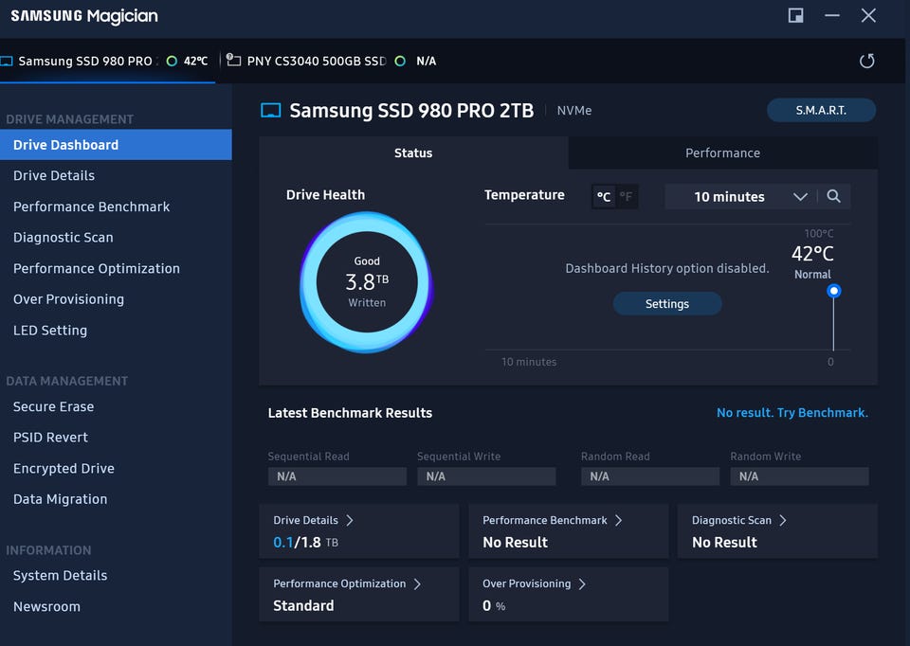Switch temperature unit to °F
The image size is (910, 646).
tap(627, 197)
